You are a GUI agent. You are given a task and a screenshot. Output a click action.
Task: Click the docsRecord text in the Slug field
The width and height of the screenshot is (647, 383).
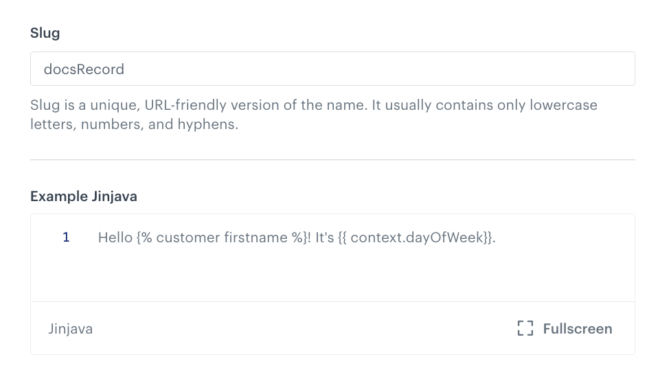coord(84,69)
